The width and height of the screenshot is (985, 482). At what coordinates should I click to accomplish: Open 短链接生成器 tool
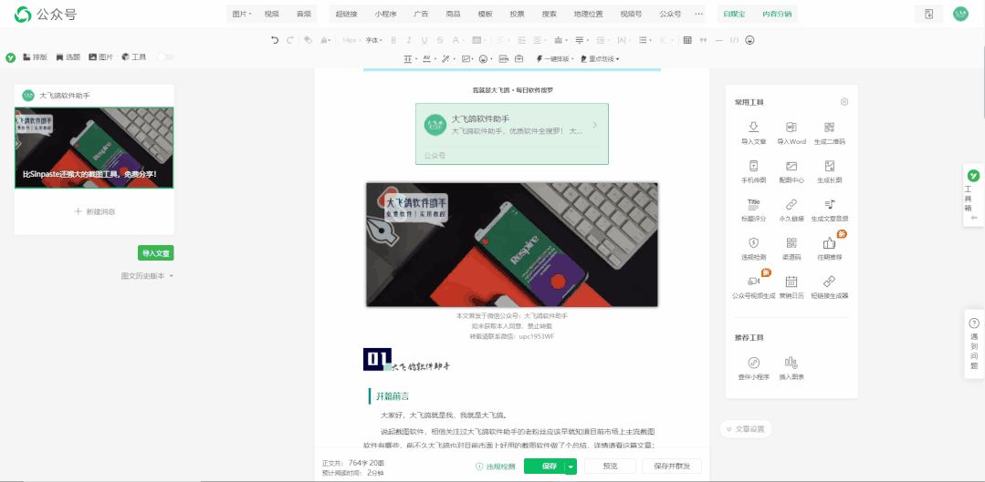[829, 287]
